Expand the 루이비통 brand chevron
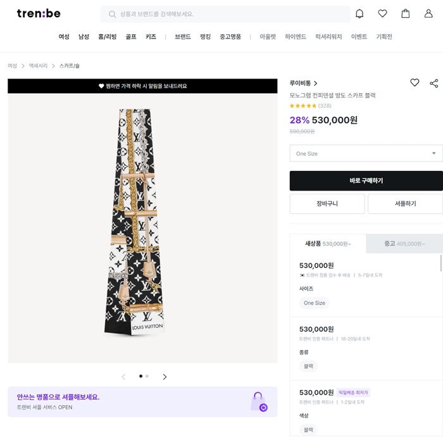 (x=316, y=83)
